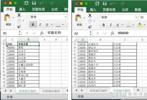
Task: Switch to 省级地区编码 sheet in right window
Action: pos(98,91)
